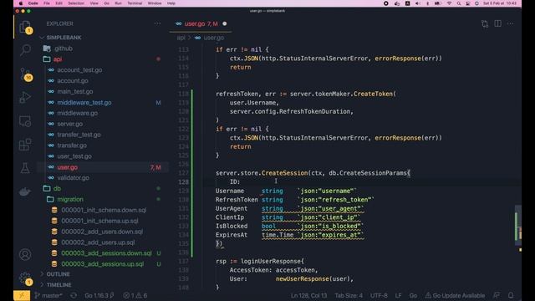Open the Apple menu
Viewport: 535px width, 301px height.
(x=20, y=3)
